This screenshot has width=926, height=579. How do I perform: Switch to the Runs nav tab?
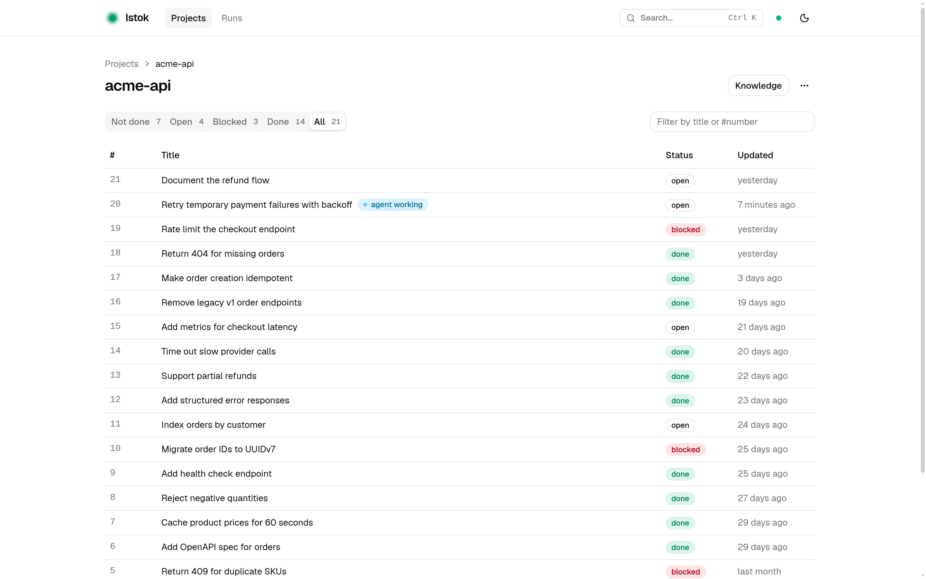[x=232, y=18]
